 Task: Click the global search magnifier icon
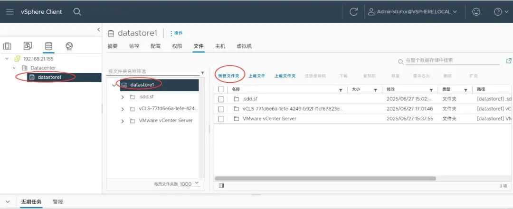pyautogui.click(x=77, y=12)
